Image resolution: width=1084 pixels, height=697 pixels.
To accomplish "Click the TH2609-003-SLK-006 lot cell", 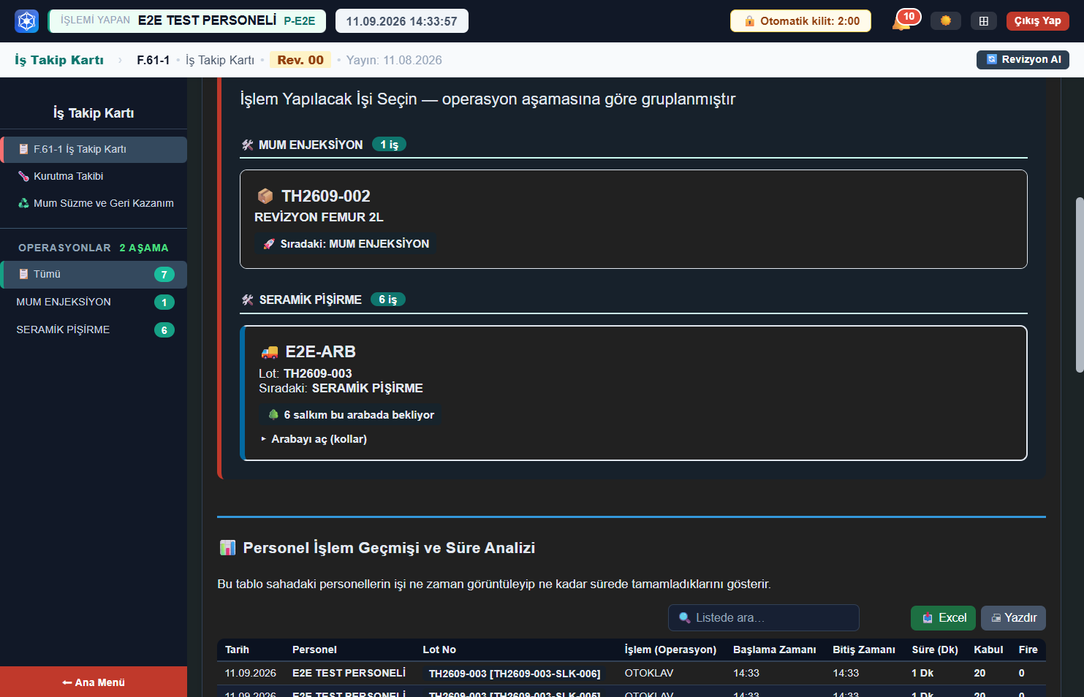I will point(515,674).
